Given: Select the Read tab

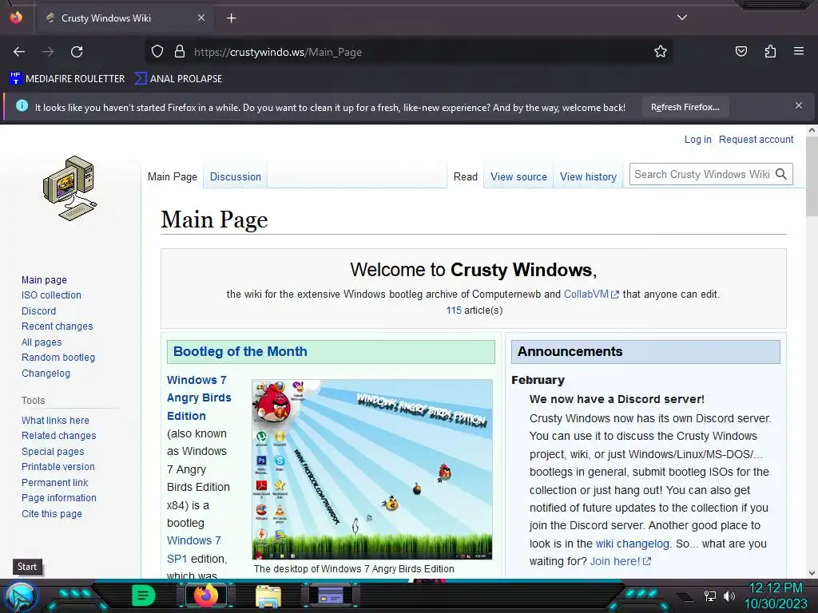Looking at the screenshot, I should (466, 176).
